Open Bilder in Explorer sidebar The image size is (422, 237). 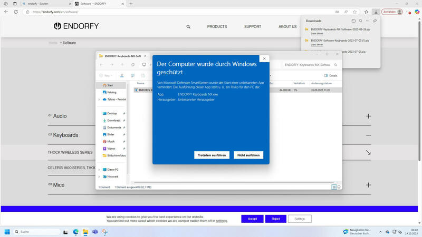click(112, 134)
